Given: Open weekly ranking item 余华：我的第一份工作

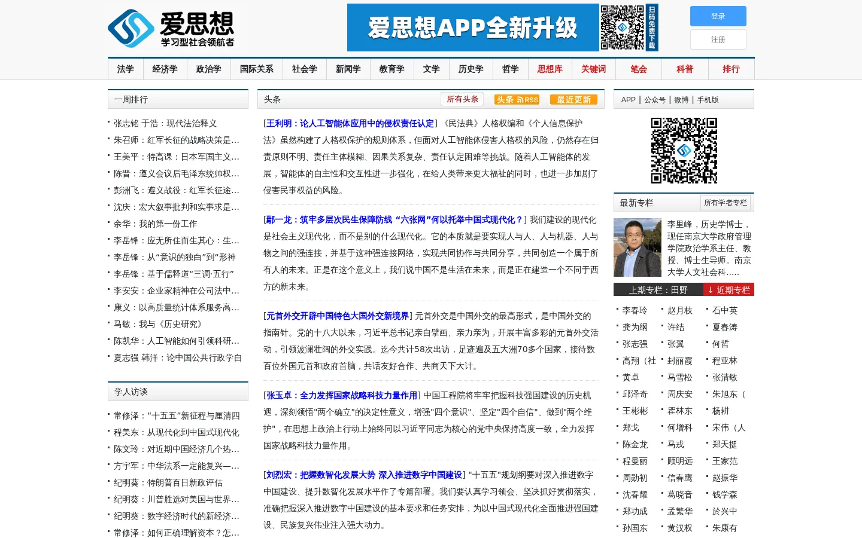Looking at the screenshot, I should pyautogui.click(x=156, y=224).
